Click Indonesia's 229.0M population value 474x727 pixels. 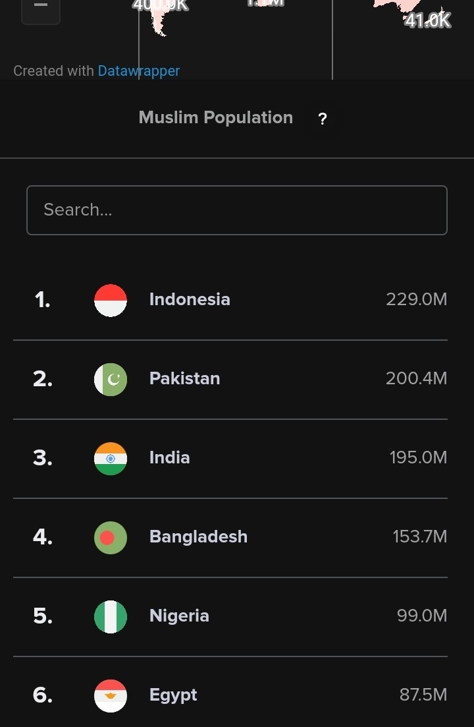pos(417,299)
